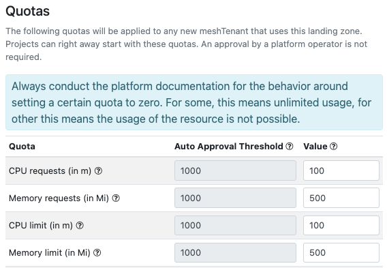
Task: Click the 'CPU limit (in m)' label
Action: (41, 226)
